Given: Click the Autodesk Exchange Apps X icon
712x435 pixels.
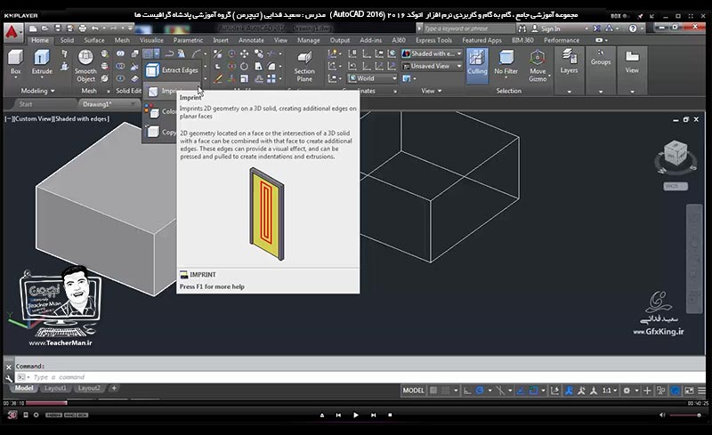Looking at the screenshot, I should click(x=596, y=28).
